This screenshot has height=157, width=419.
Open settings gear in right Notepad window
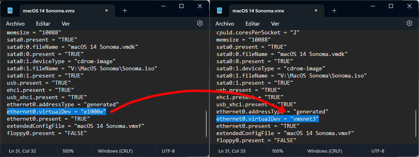(x=409, y=23)
